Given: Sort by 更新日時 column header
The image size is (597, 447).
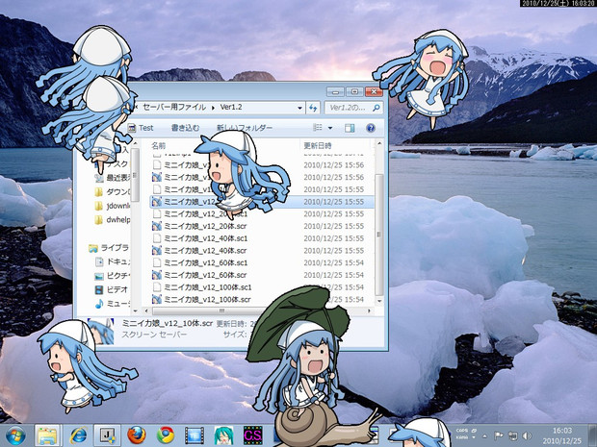Looking at the screenshot, I should (318, 145).
